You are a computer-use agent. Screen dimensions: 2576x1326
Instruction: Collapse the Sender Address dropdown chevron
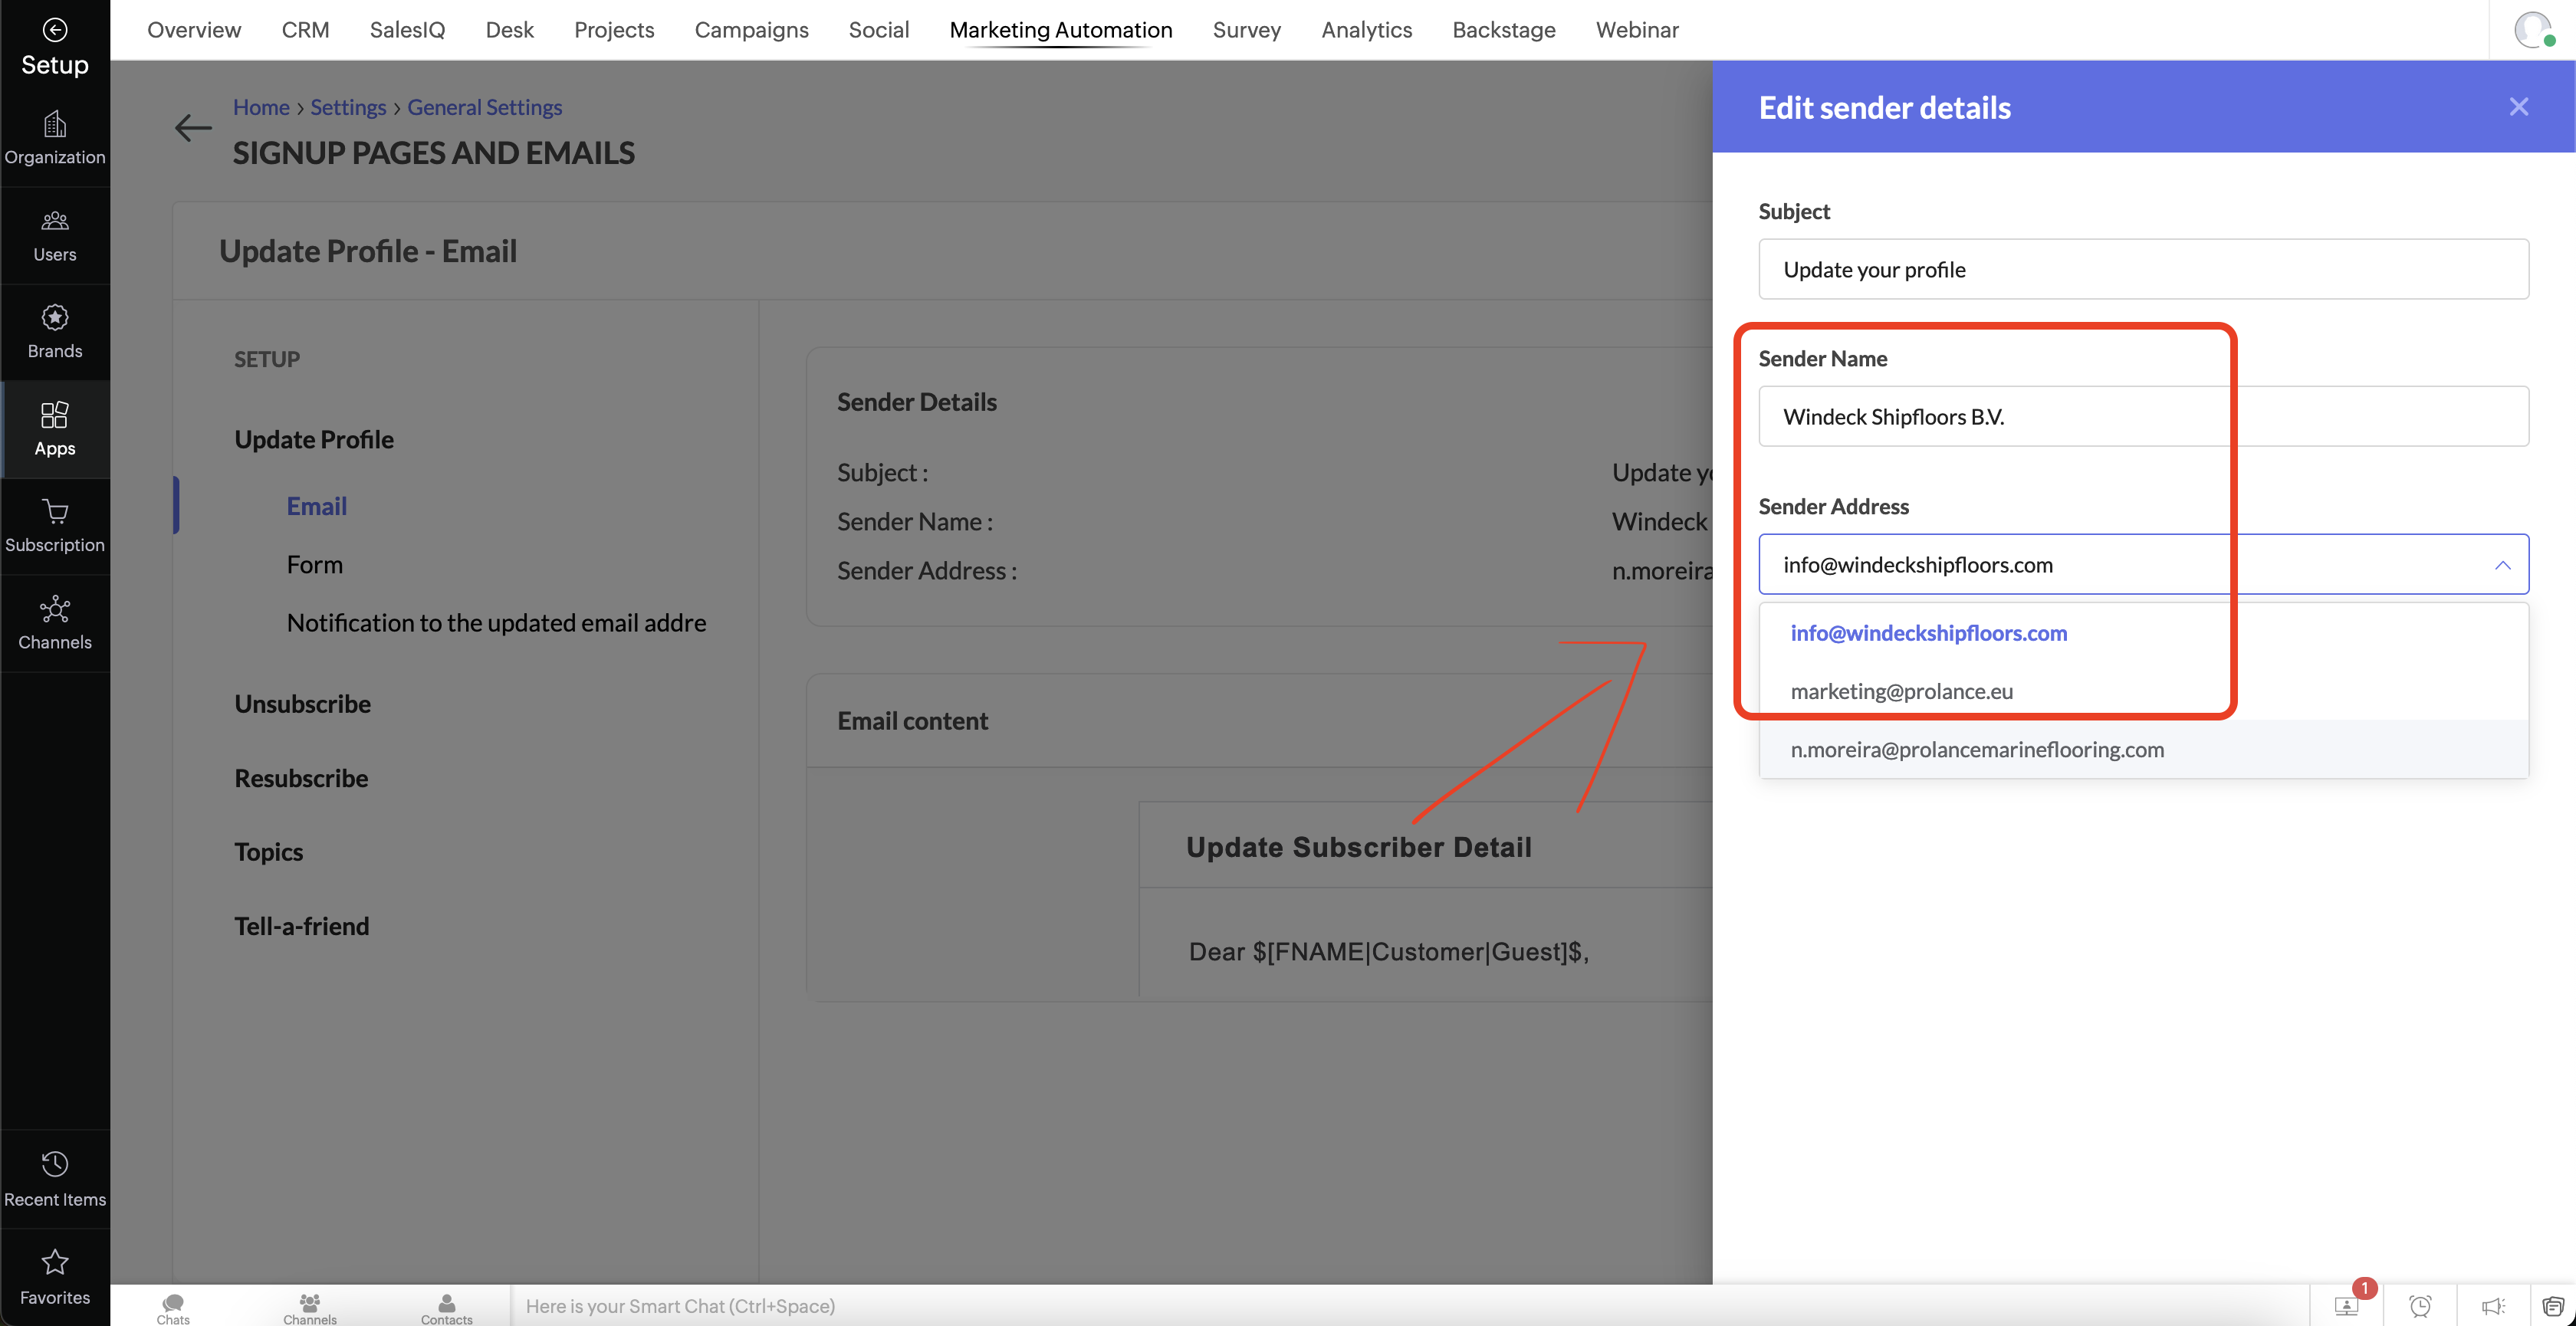[2502, 565]
